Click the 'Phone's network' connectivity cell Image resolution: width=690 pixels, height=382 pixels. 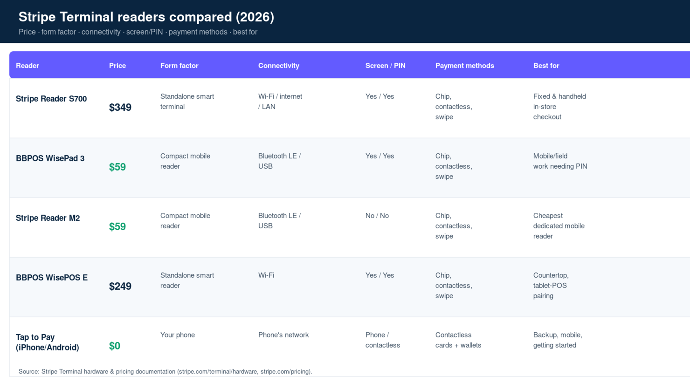click(x=283, y=335)
